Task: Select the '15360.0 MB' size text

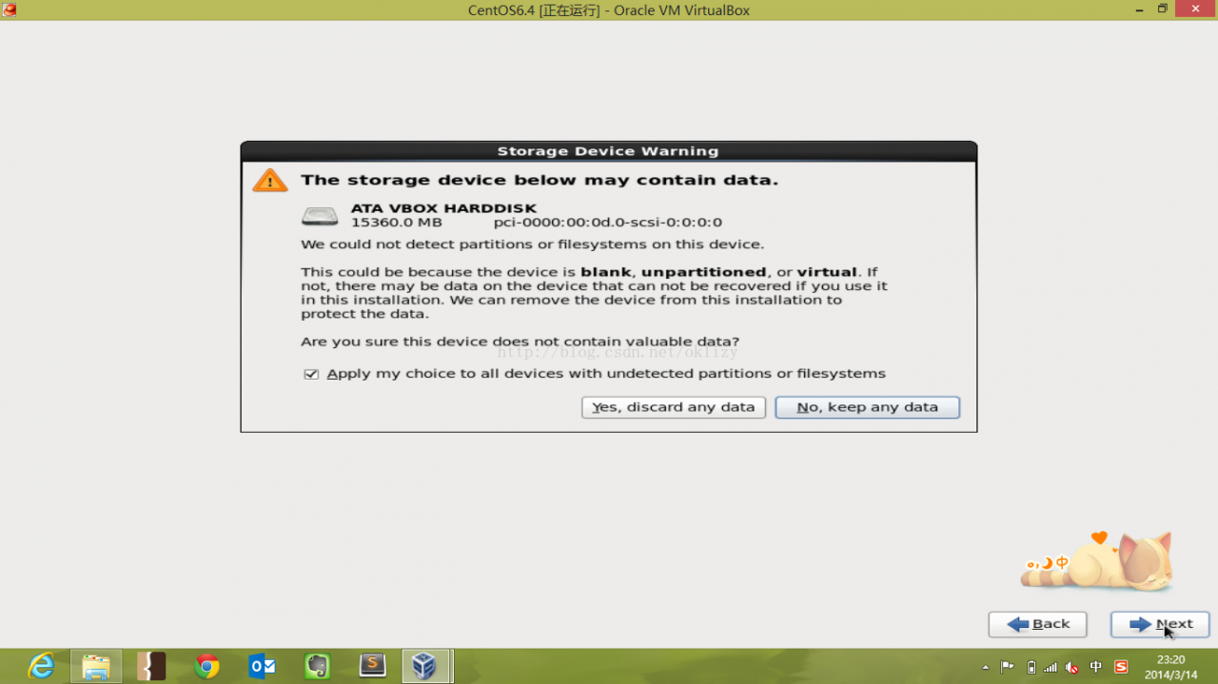Action: 397,223
